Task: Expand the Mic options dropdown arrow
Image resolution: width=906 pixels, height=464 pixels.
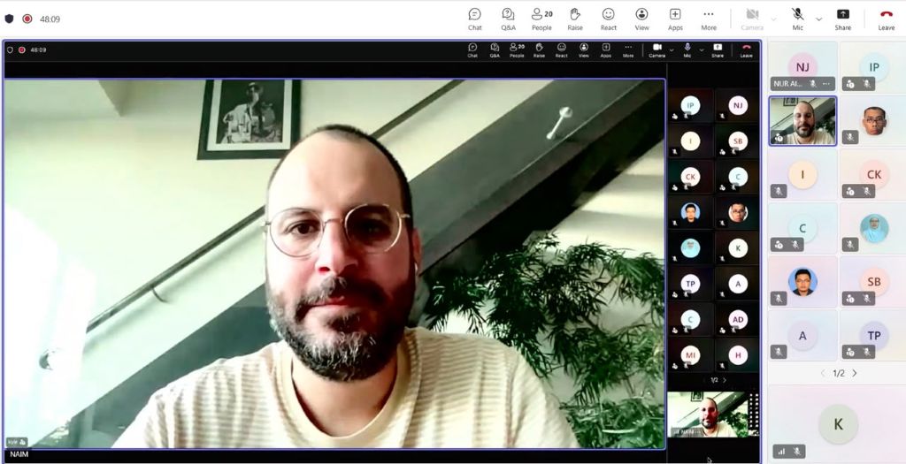Action: coord(818,19)
